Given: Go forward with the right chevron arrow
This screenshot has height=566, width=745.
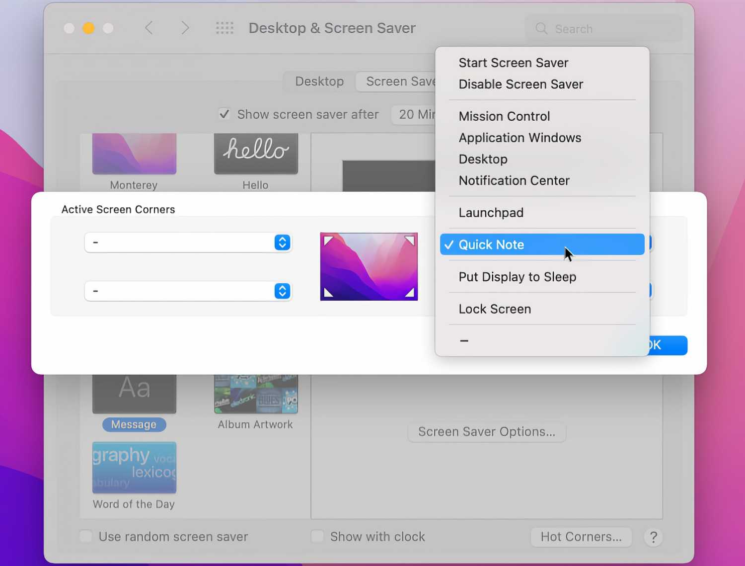Looking at the screenshot, I should pyautogui.click(x=185, y=28).
